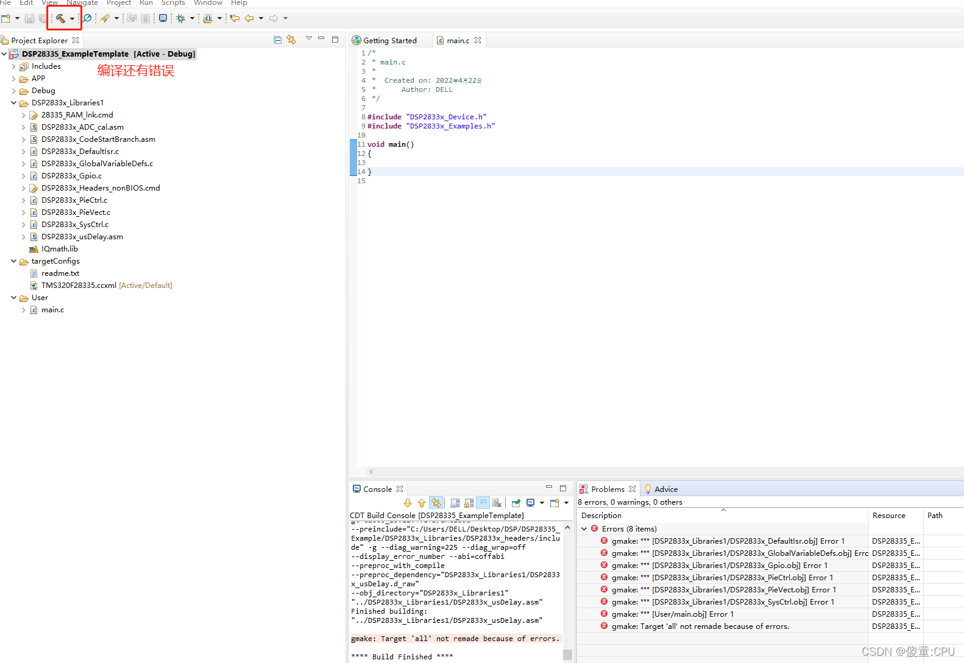Open Project Explorer View Menu triangle
The height and width of the screenshot is (663, 964).
(308, 38)
